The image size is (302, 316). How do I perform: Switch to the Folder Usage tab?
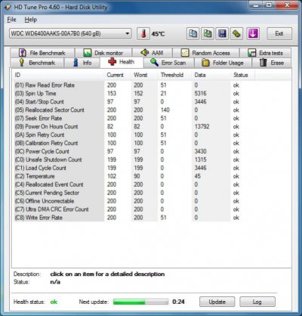[223, 63]
